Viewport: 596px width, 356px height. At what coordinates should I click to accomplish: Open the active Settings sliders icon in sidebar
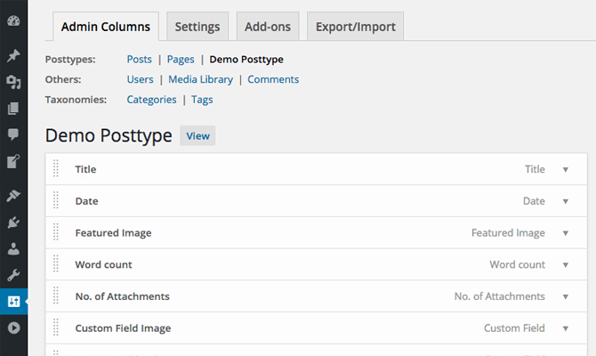[13, 302]
